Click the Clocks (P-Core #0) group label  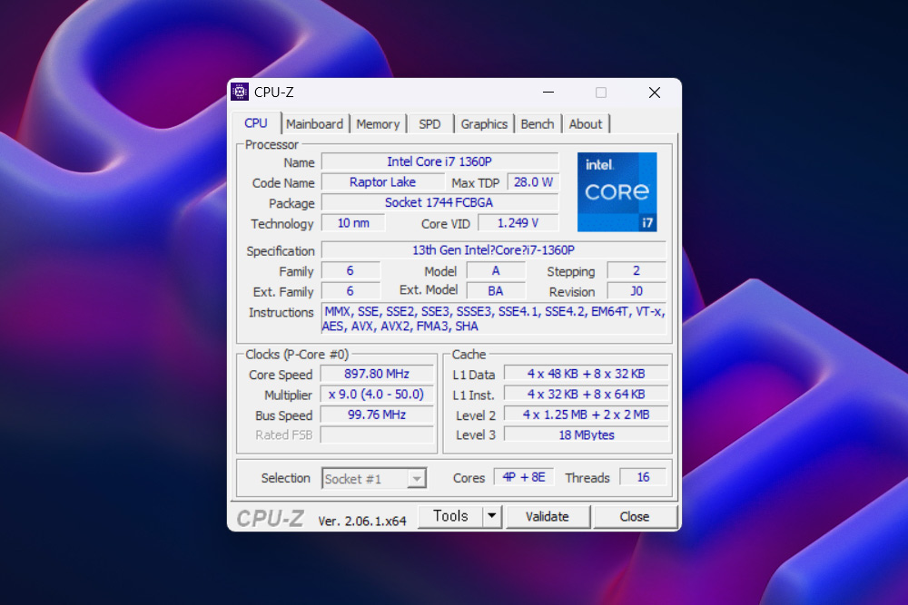point(297,355)
